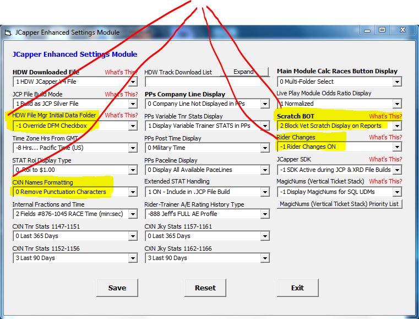Click What's This for MagicNums
419x319 pixels.
click(x=385, y=181)
